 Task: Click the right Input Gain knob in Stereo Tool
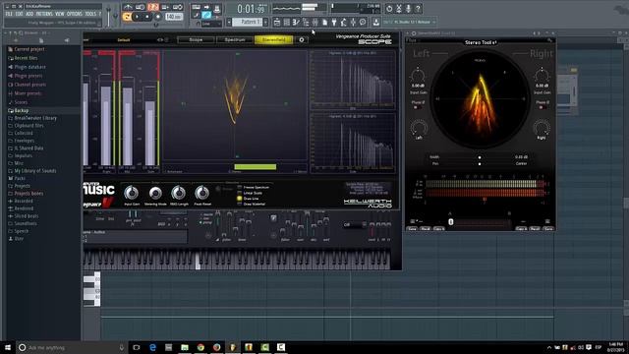(x=542, y=76)
